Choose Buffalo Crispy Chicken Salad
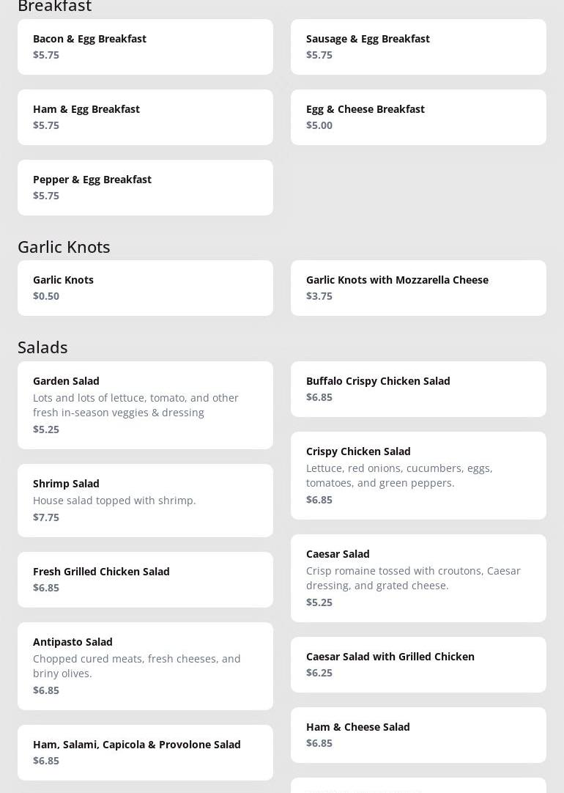564x793 pixels. (418, 389)
